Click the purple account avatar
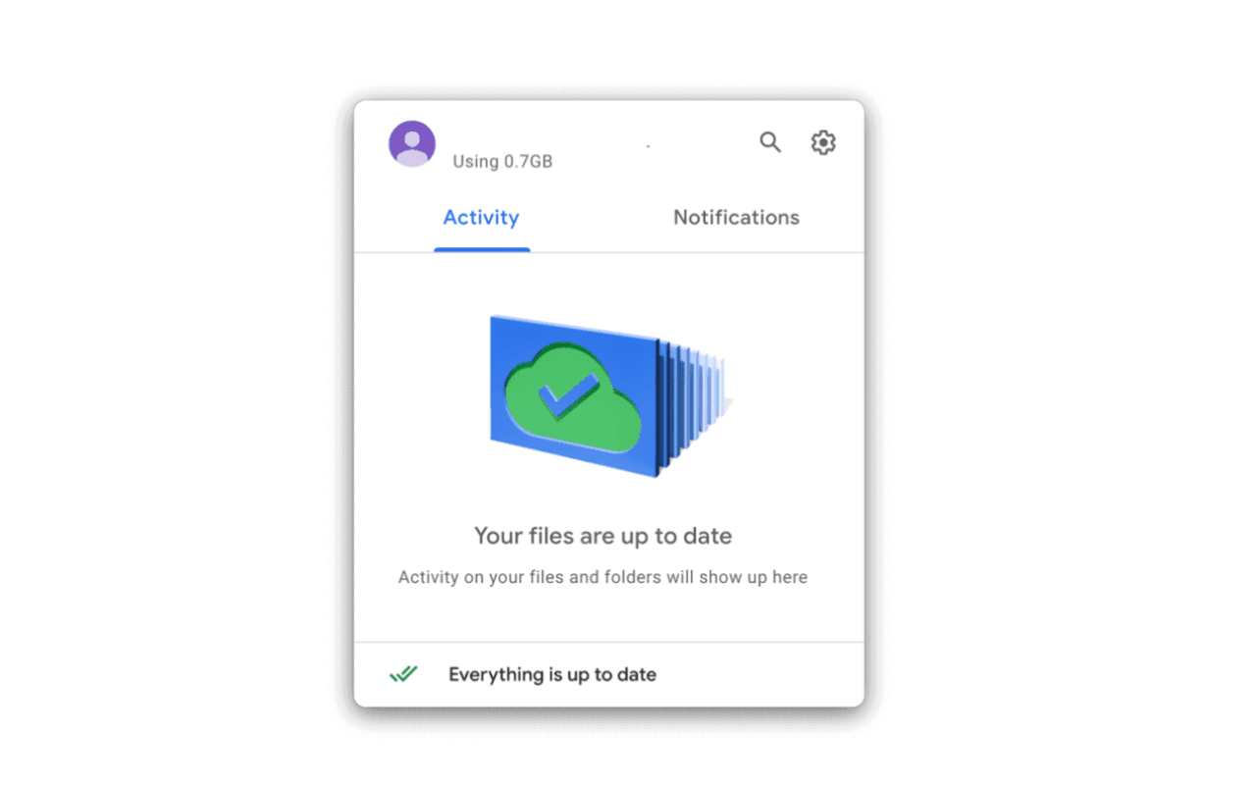1256x787 pixels. click(x=412, y=144)
